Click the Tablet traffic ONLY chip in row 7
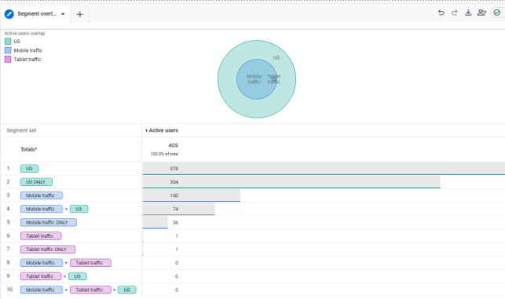The width and height of the screenshot is (505, 299). 48,250
